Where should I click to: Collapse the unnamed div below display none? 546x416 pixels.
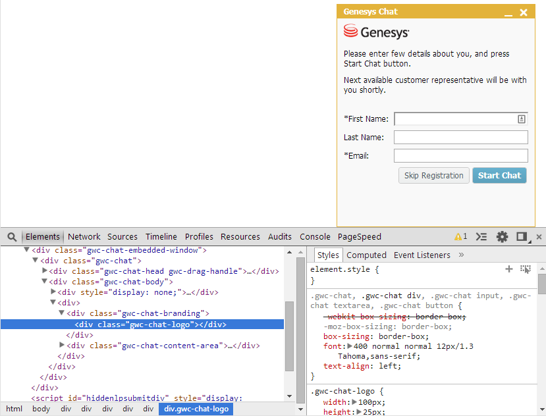click(x=53, y=302)
